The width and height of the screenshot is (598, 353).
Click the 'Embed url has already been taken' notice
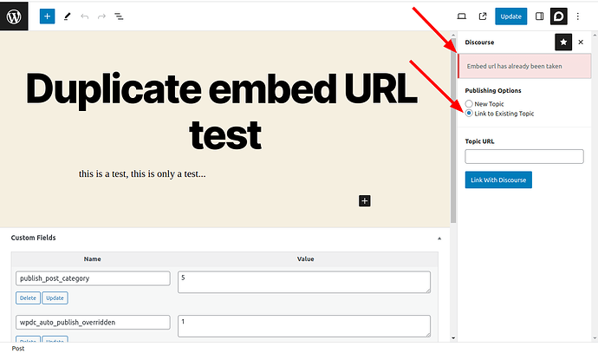tap(524, 66)
